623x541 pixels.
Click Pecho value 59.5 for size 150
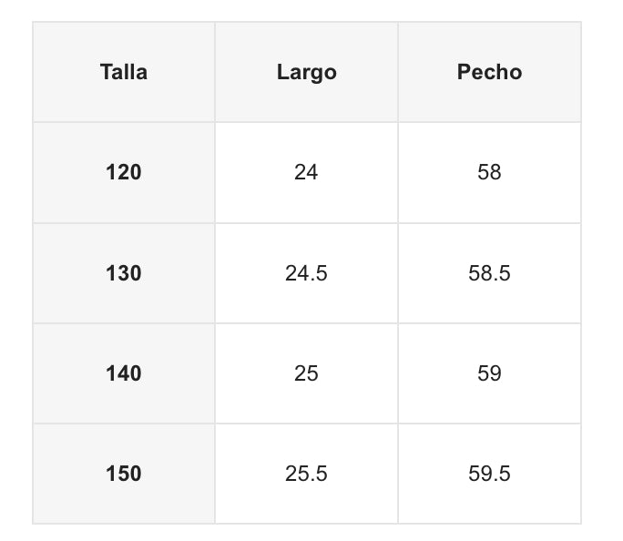click(489, 474)
